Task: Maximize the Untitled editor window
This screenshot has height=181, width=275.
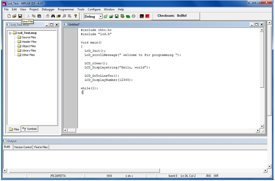Action: (x=256, y=24)
